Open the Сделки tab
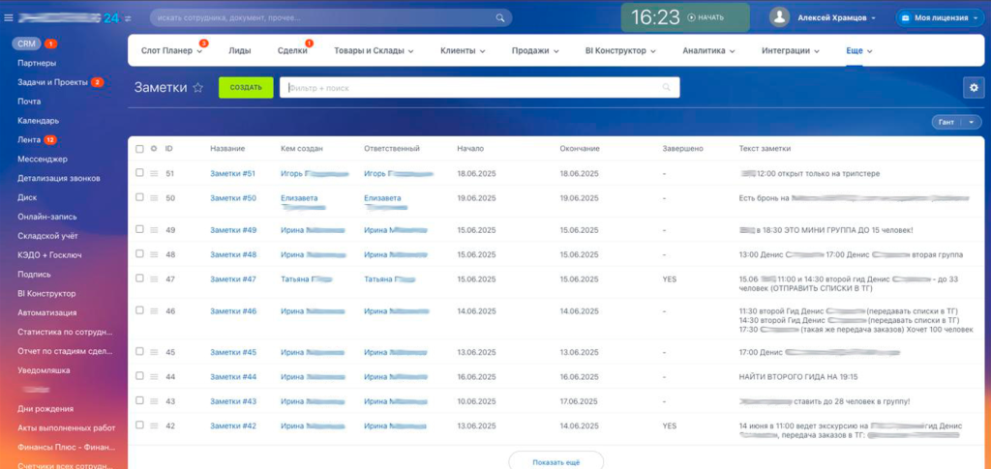This screenshot has width=991, height=469. point(292,50)
